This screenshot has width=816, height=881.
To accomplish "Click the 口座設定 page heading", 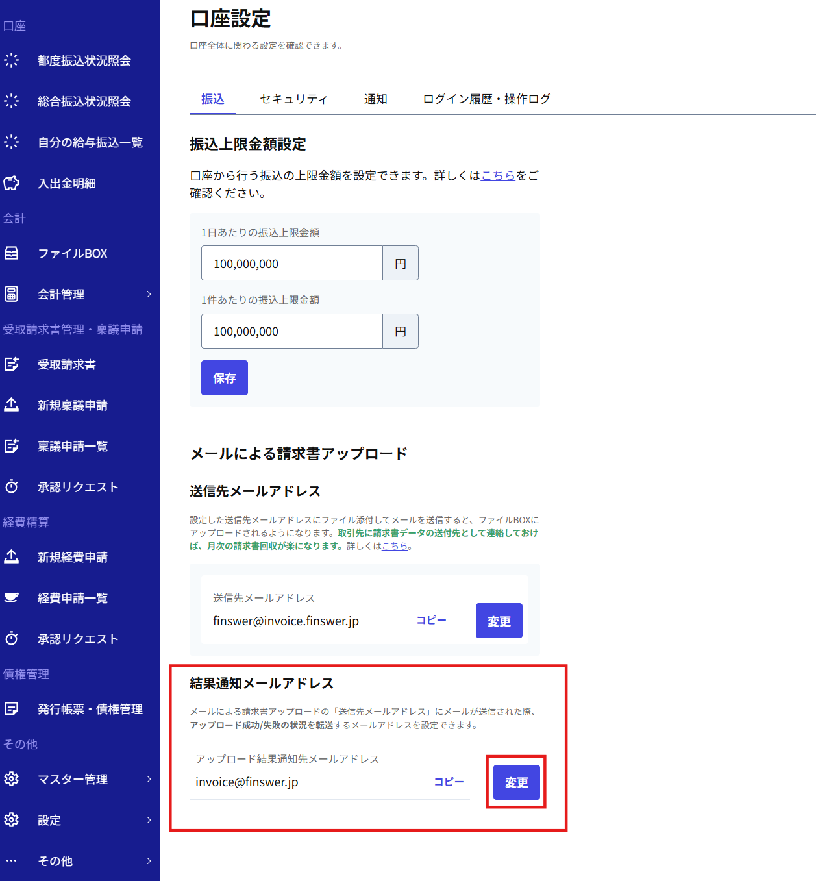I will 230,19.
